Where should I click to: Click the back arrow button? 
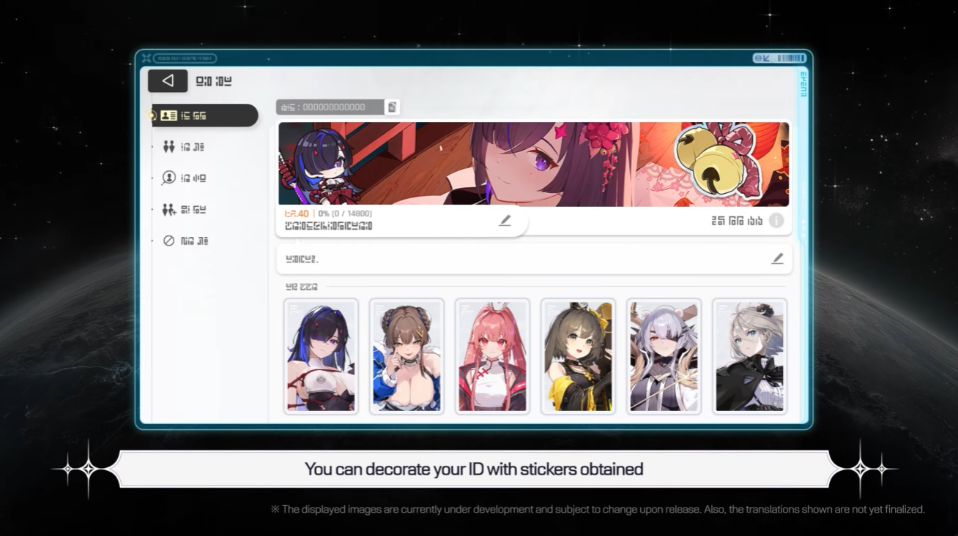[x=168, y=81]
